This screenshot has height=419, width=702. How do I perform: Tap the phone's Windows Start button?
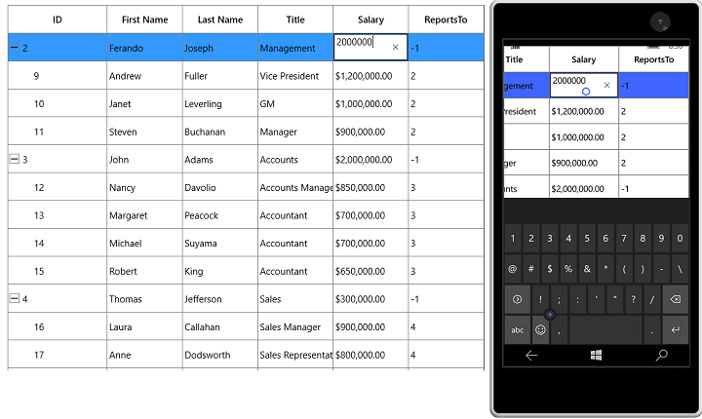(x=596, y=356)
